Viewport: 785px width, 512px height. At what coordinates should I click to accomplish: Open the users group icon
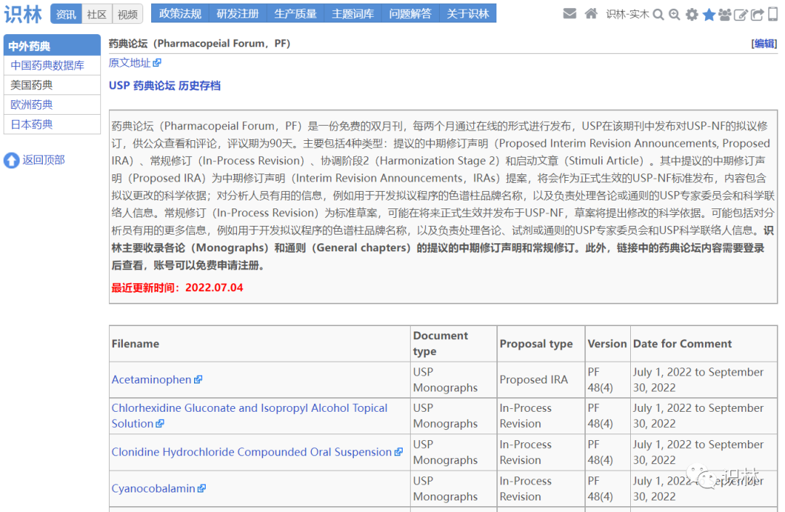click(x=725, y=15)
